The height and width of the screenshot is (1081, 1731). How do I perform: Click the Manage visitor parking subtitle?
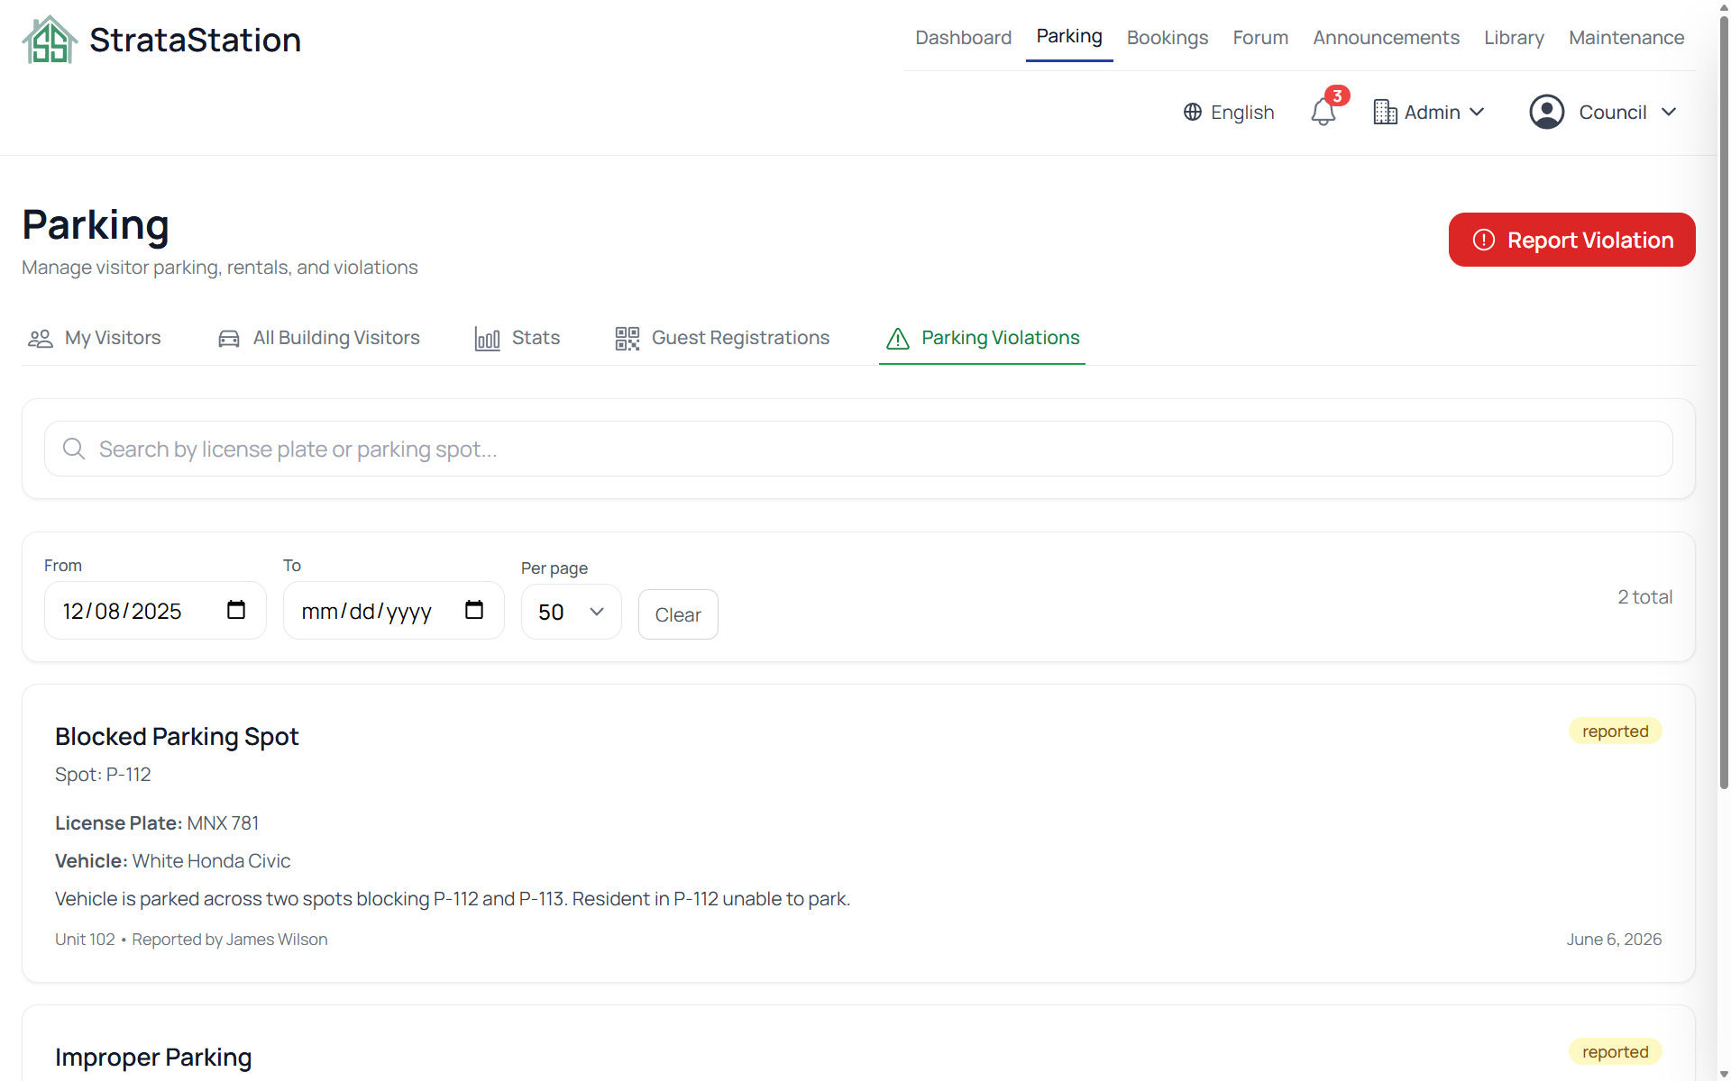tap(220, 268)
